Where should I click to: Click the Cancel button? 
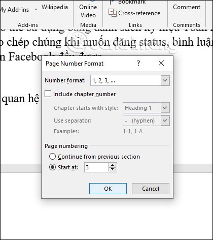pyautogui.click(x=151, y=189)
